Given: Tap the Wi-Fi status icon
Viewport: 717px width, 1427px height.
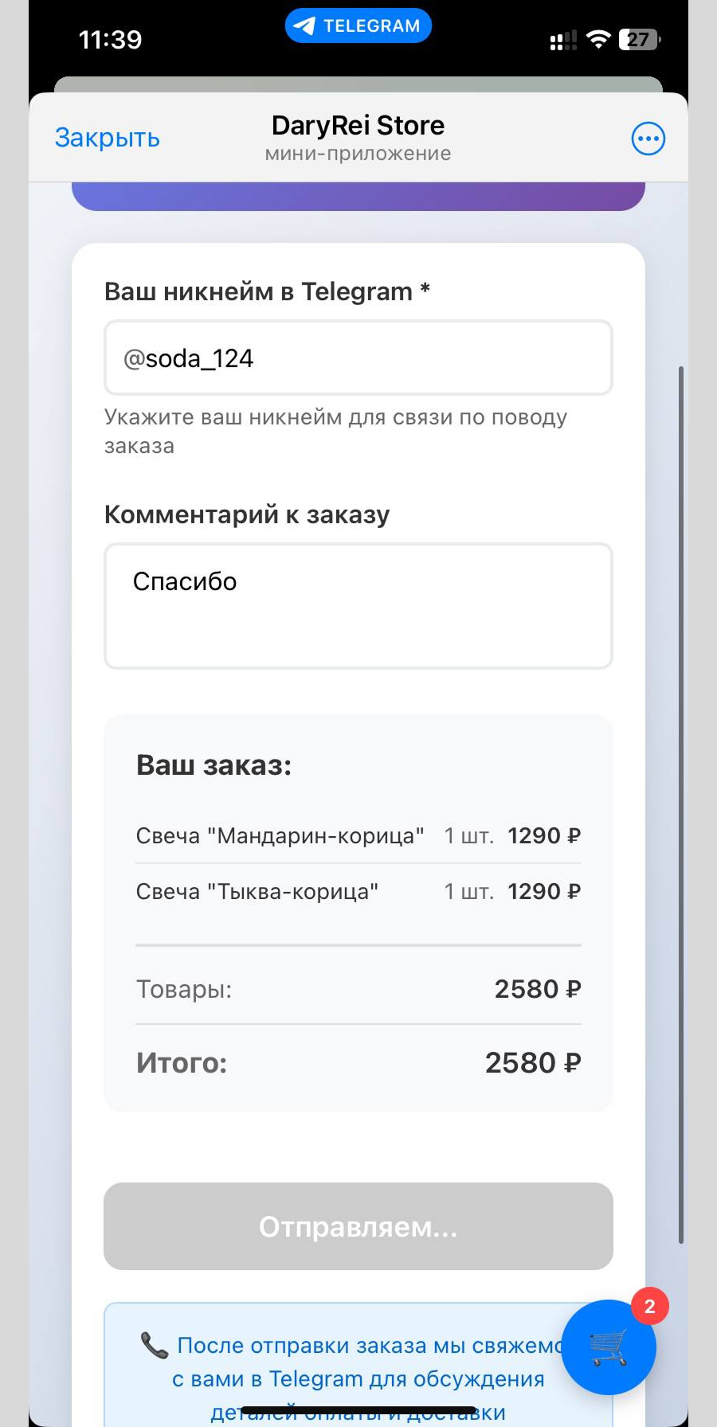Looking at the screenshot, I should point(597,39).
